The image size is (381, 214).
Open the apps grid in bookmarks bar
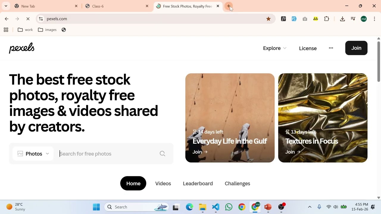[x=6, y=30]
